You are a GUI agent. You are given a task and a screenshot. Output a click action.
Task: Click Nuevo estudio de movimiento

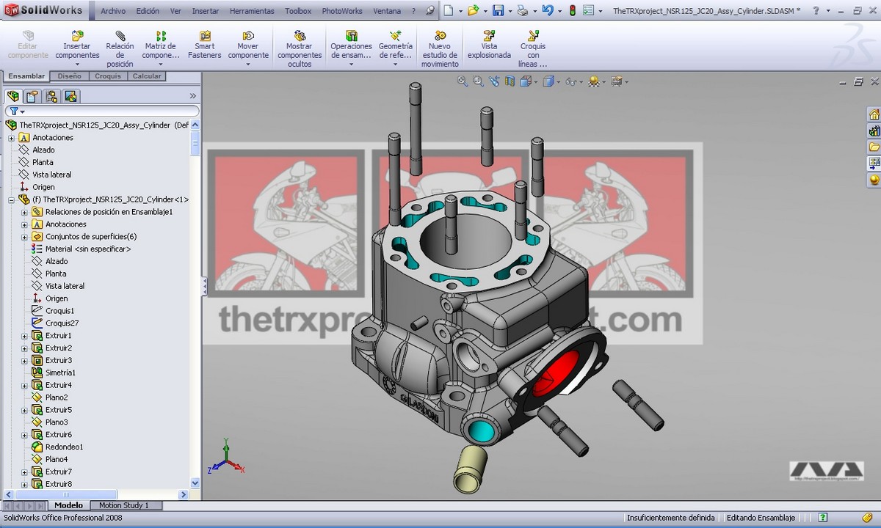[440, 49]
